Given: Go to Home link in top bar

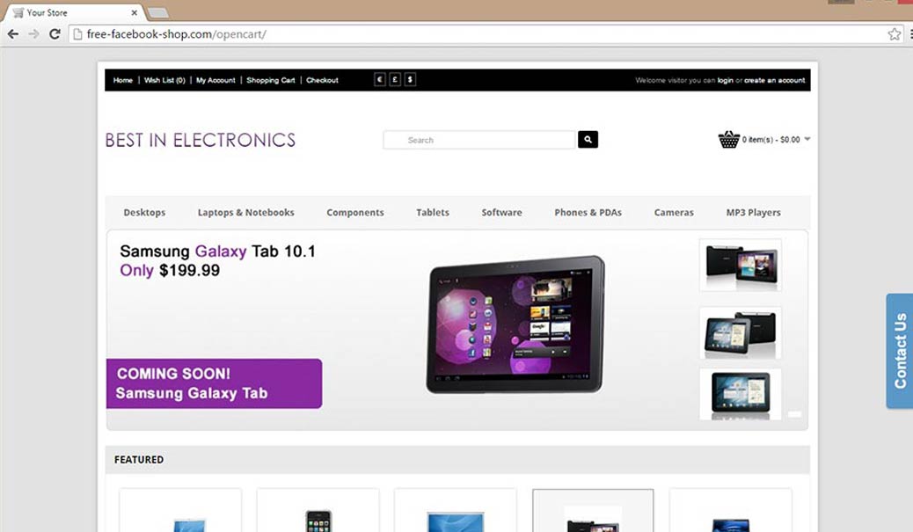Looking at the screenshot, I should [x=123, y=80].
